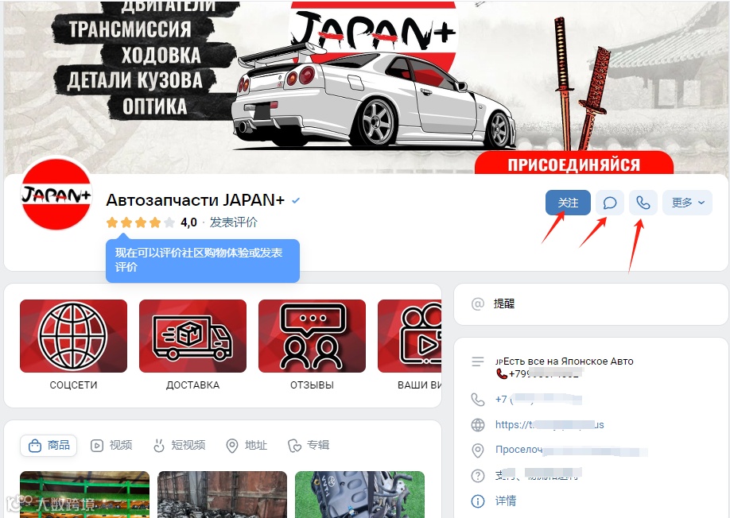Click the 关注 follow button
This screenshot has height=518, width=730.
pyautogui.click(x=568, y=203)
